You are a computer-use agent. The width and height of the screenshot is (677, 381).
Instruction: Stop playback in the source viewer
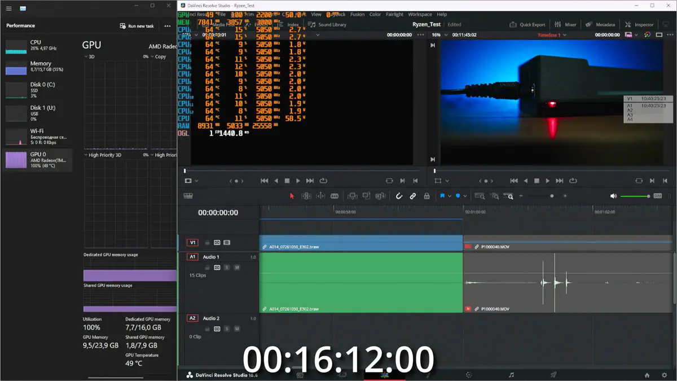(x=287, y=181)
